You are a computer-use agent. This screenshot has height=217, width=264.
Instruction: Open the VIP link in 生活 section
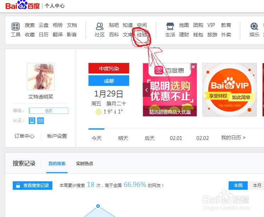211,25
